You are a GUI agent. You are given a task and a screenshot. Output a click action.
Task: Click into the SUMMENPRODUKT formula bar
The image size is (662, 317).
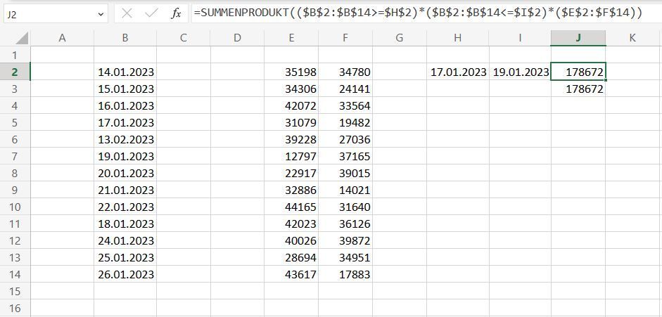426,14
